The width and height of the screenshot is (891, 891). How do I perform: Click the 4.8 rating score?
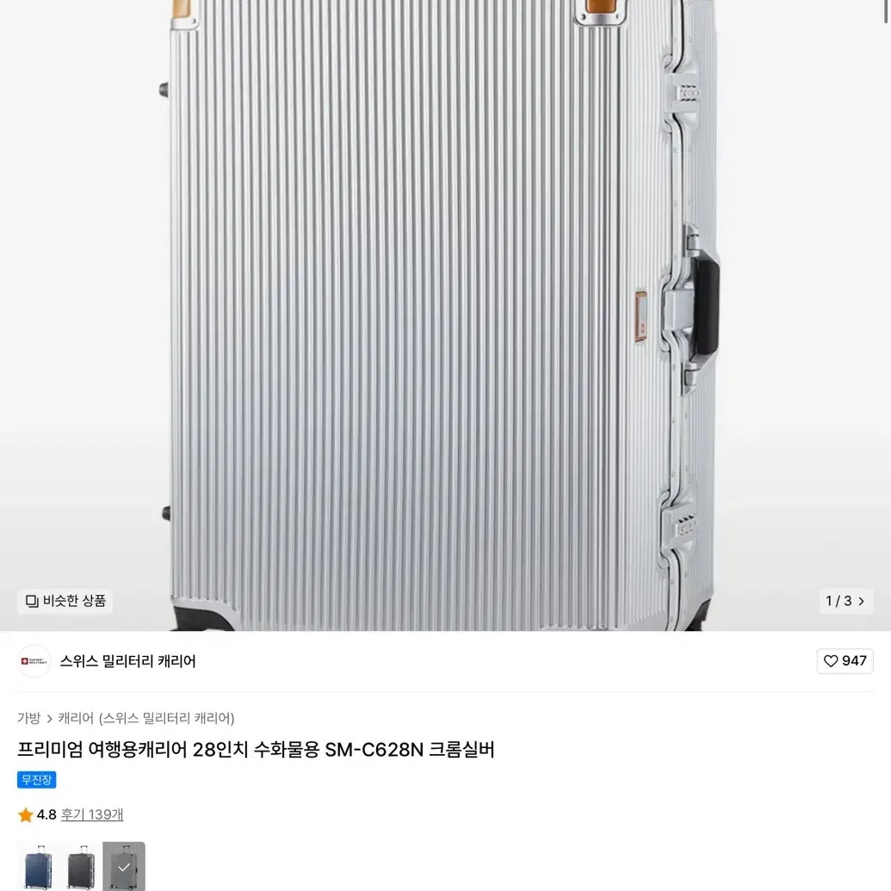pos(46,815)
